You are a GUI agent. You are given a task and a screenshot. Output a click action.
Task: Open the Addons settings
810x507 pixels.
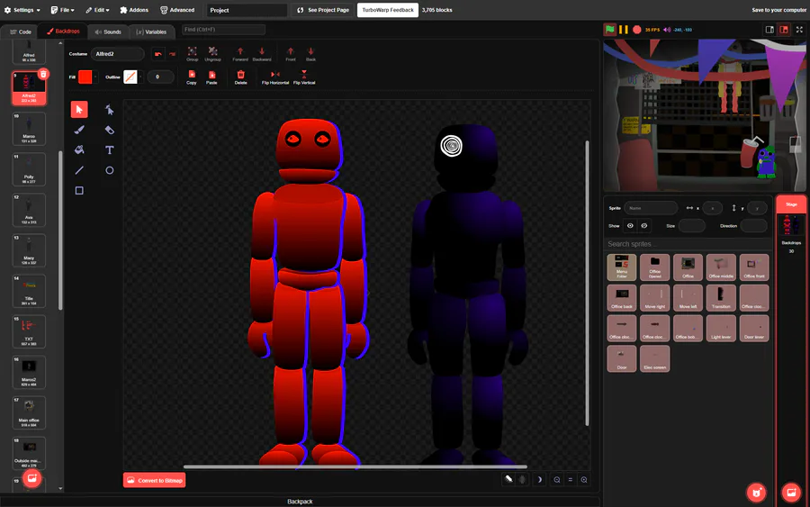point(134,10)
